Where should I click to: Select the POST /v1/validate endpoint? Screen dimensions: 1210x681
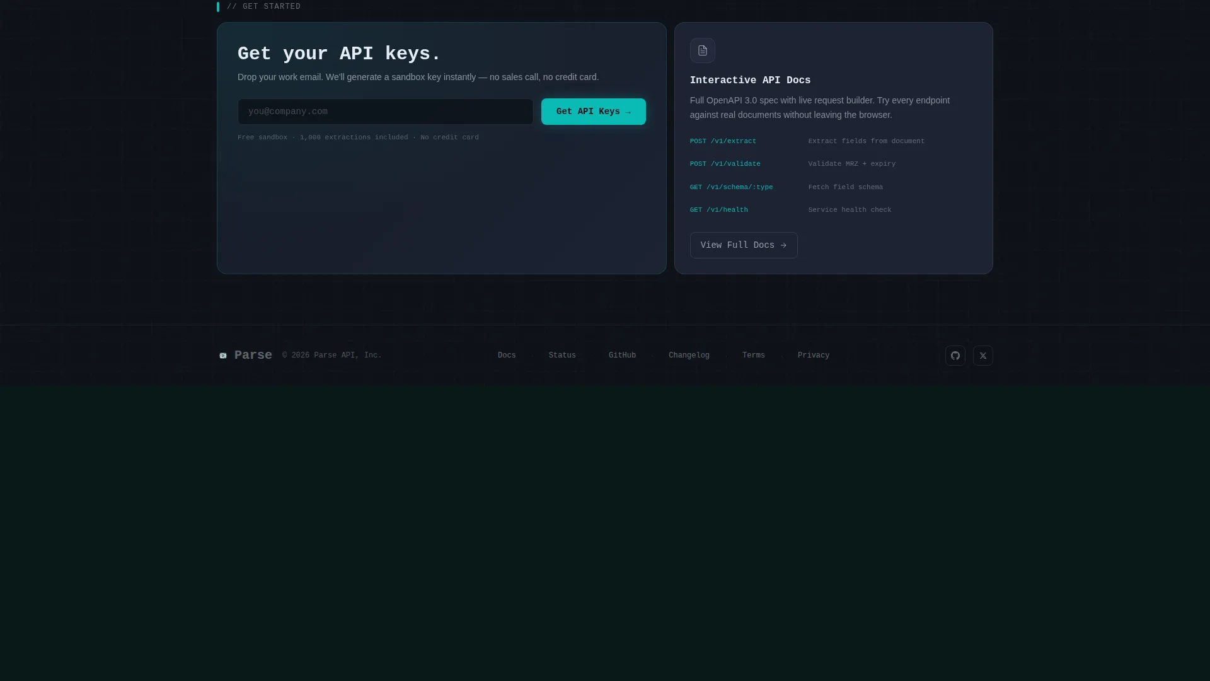[725, 164]
